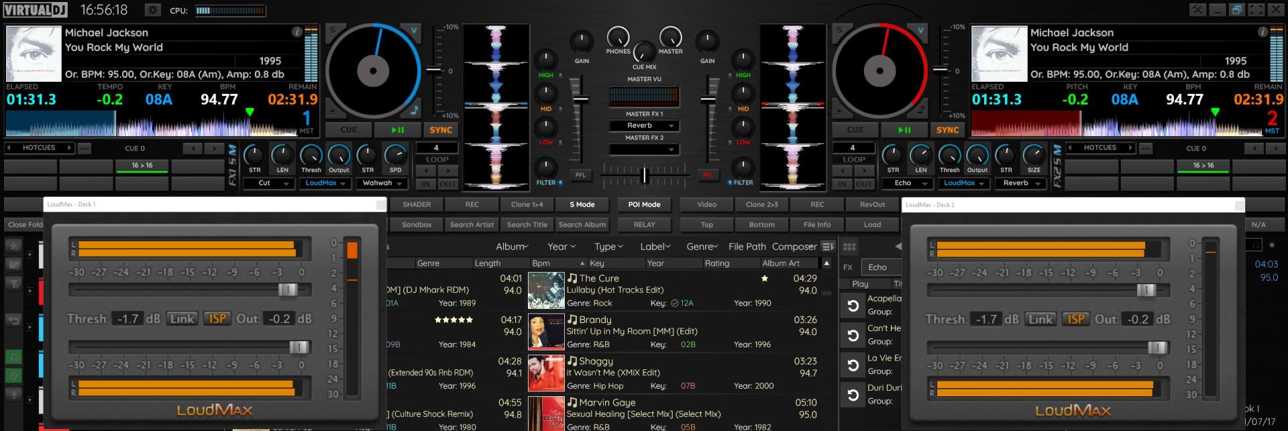Click the POI Mode button
1288x431 pixels.
pos(644,204)
